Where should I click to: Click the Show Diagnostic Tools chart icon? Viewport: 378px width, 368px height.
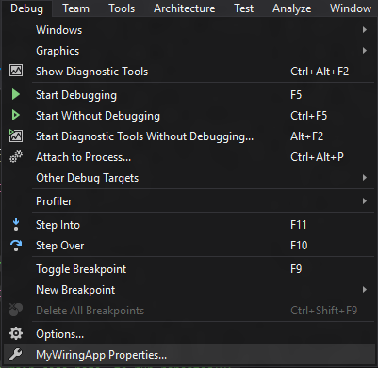[x=16, y=71]
